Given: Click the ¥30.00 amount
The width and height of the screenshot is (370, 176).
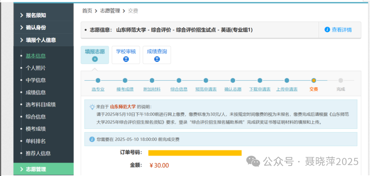Looking at the screenshot, I should pos(159,165).
